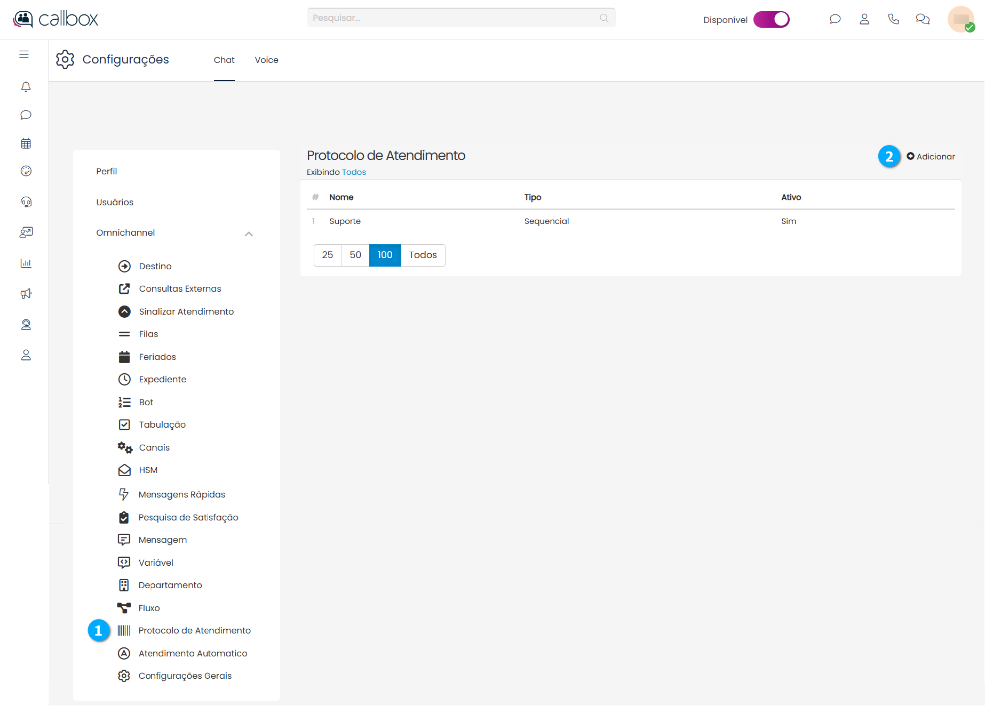The height and width of the screenshot is (722, 985).
Task: Select Todos page size option
Action: coord(423,255)
